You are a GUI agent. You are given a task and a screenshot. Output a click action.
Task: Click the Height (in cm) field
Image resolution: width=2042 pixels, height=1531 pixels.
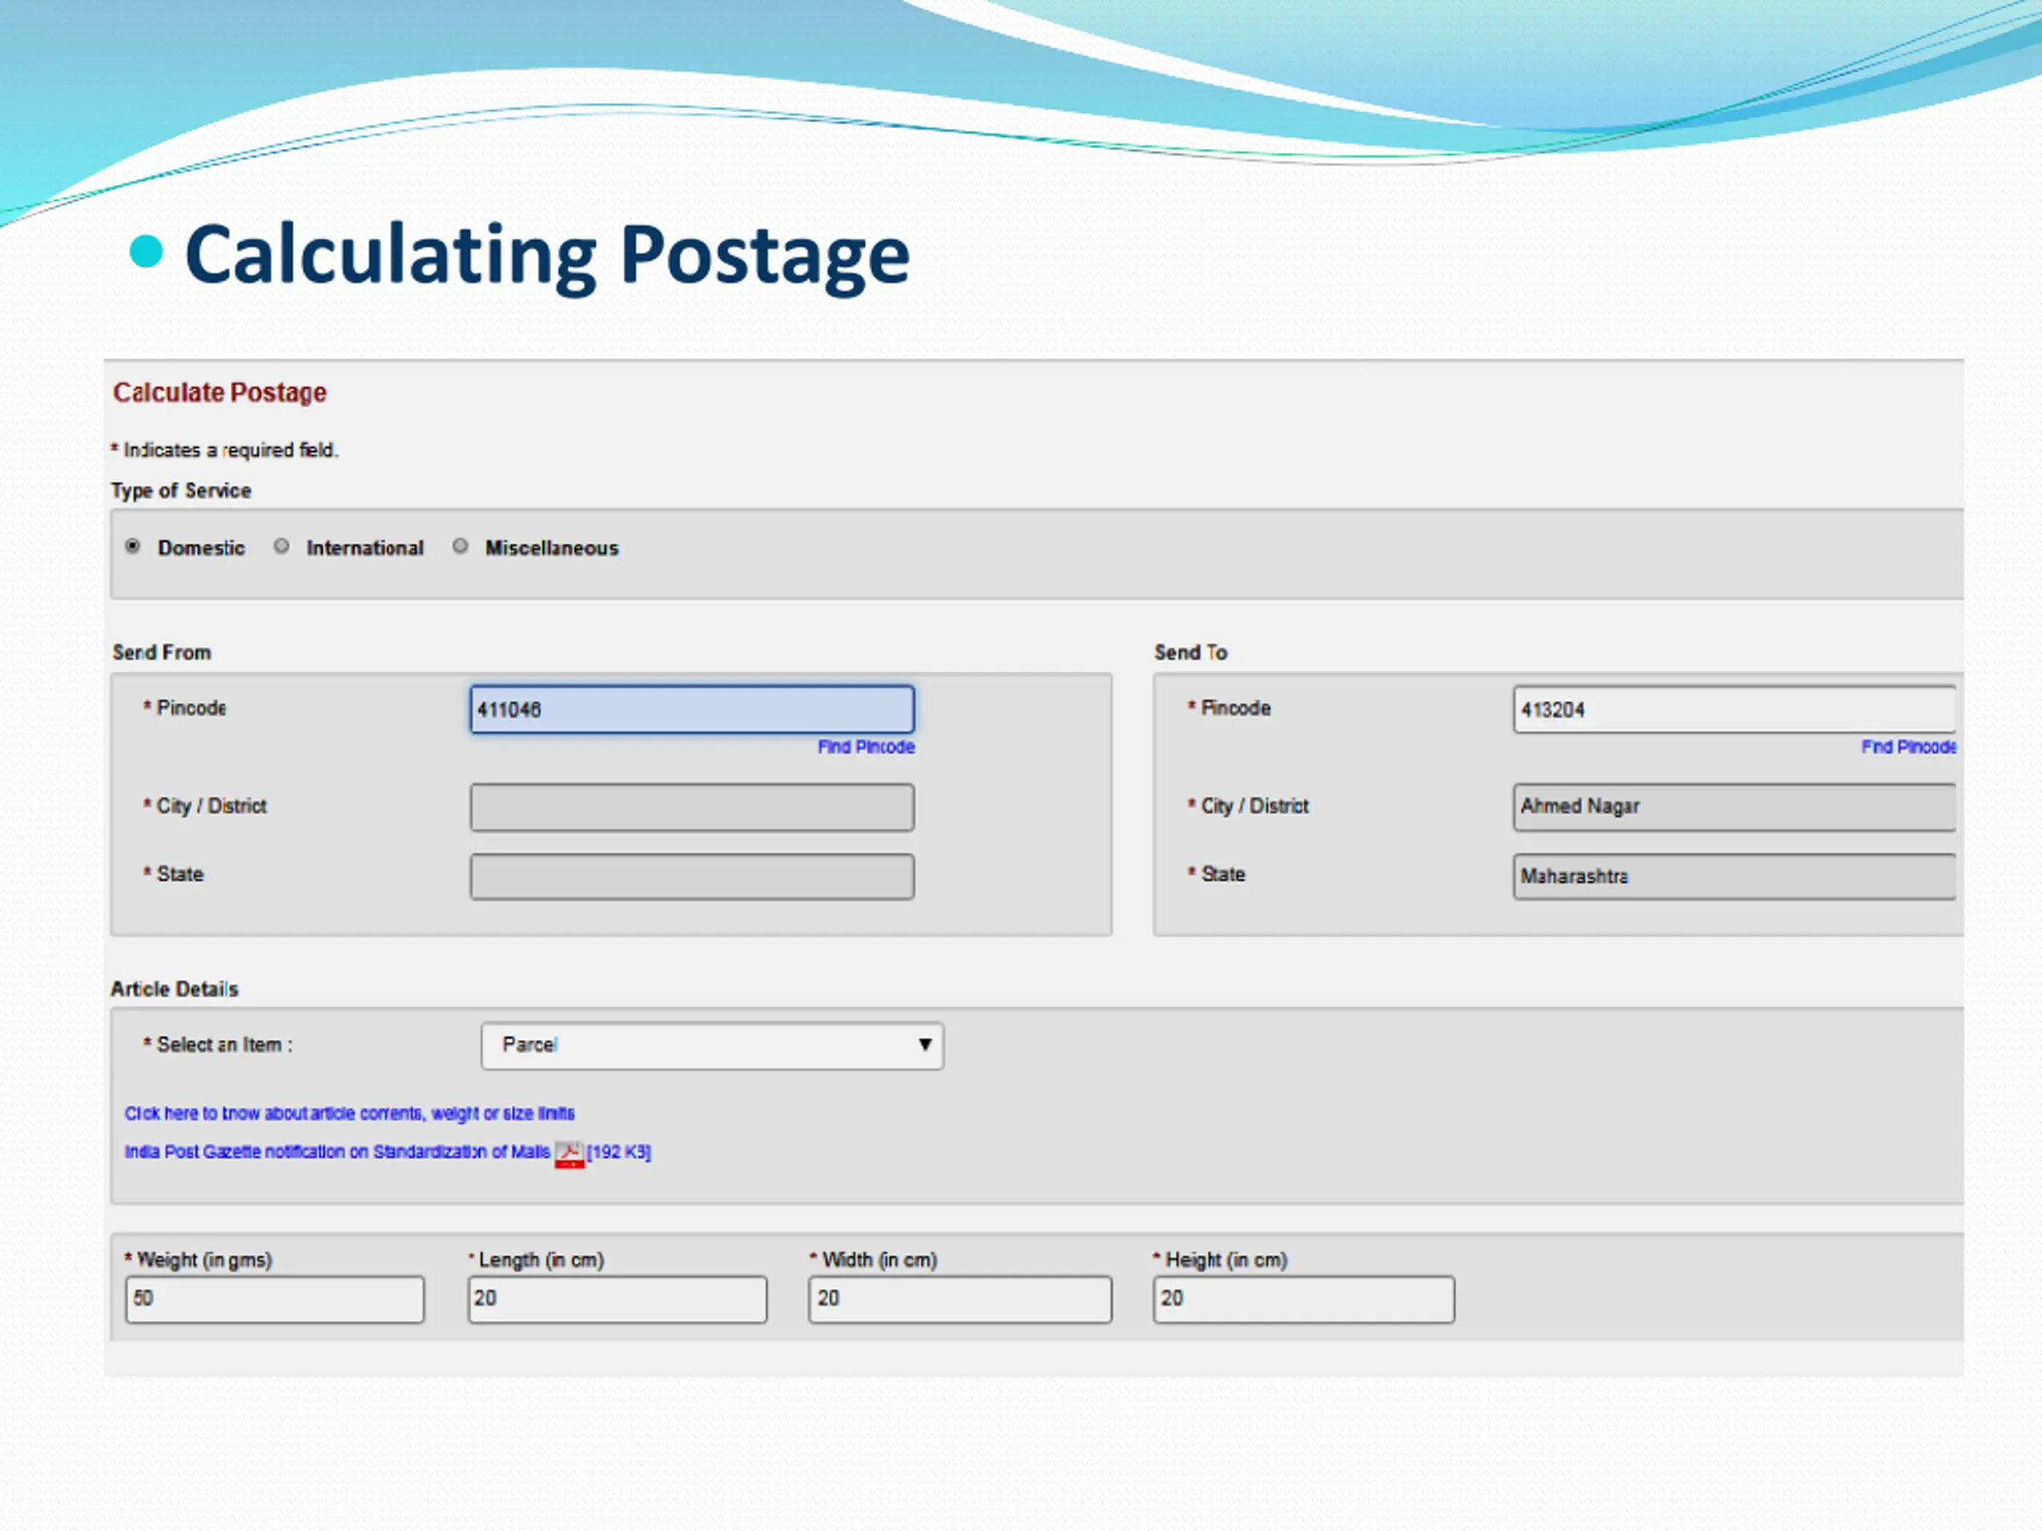coord(1303,1300)
